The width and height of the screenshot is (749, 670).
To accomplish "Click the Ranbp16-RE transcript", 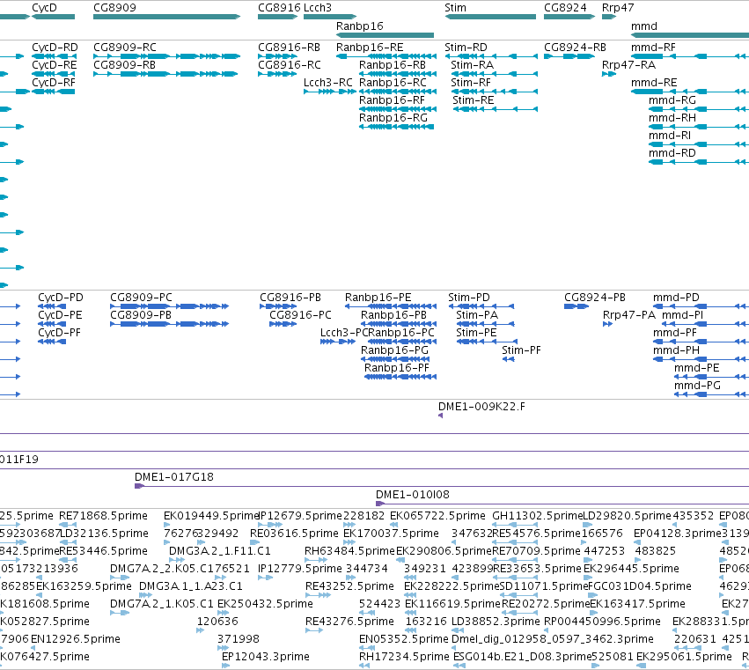I will pos(386,56).
